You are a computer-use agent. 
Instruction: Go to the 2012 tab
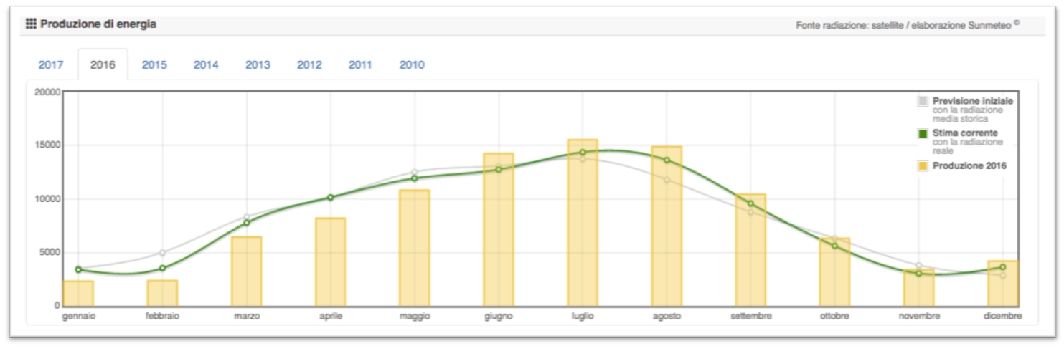pyautogui.click(x=309, y=64)
